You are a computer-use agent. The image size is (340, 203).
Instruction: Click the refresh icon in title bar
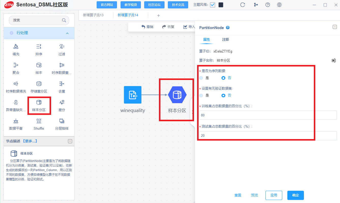pos(243,5)
